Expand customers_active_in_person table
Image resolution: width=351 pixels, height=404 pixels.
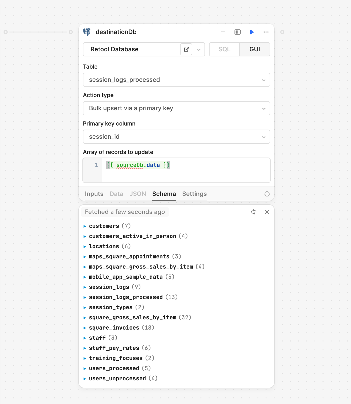coord(85,236)
